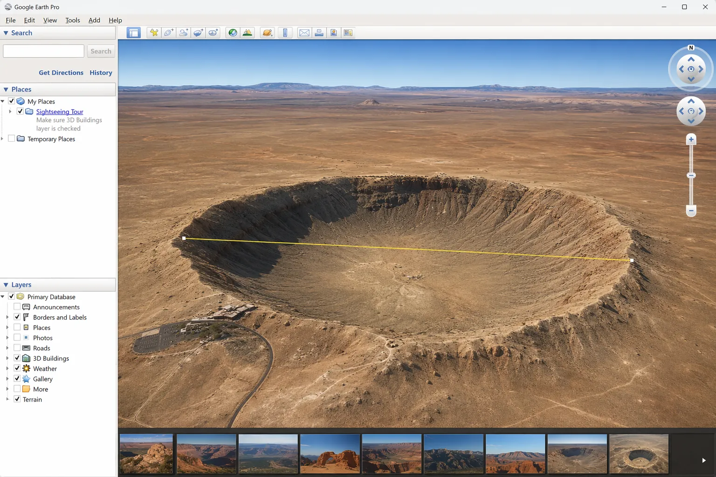Click the Search button
716x477 pixels.
pyautogui.click(x=101, y=51)
